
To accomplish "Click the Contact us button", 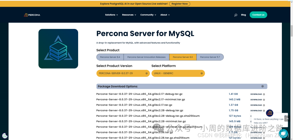I will (x=259, y=15).
